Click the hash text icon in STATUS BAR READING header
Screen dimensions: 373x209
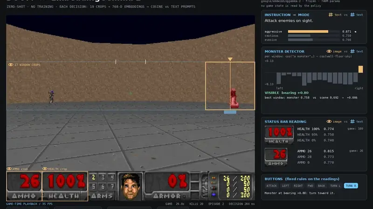point(352,121)
